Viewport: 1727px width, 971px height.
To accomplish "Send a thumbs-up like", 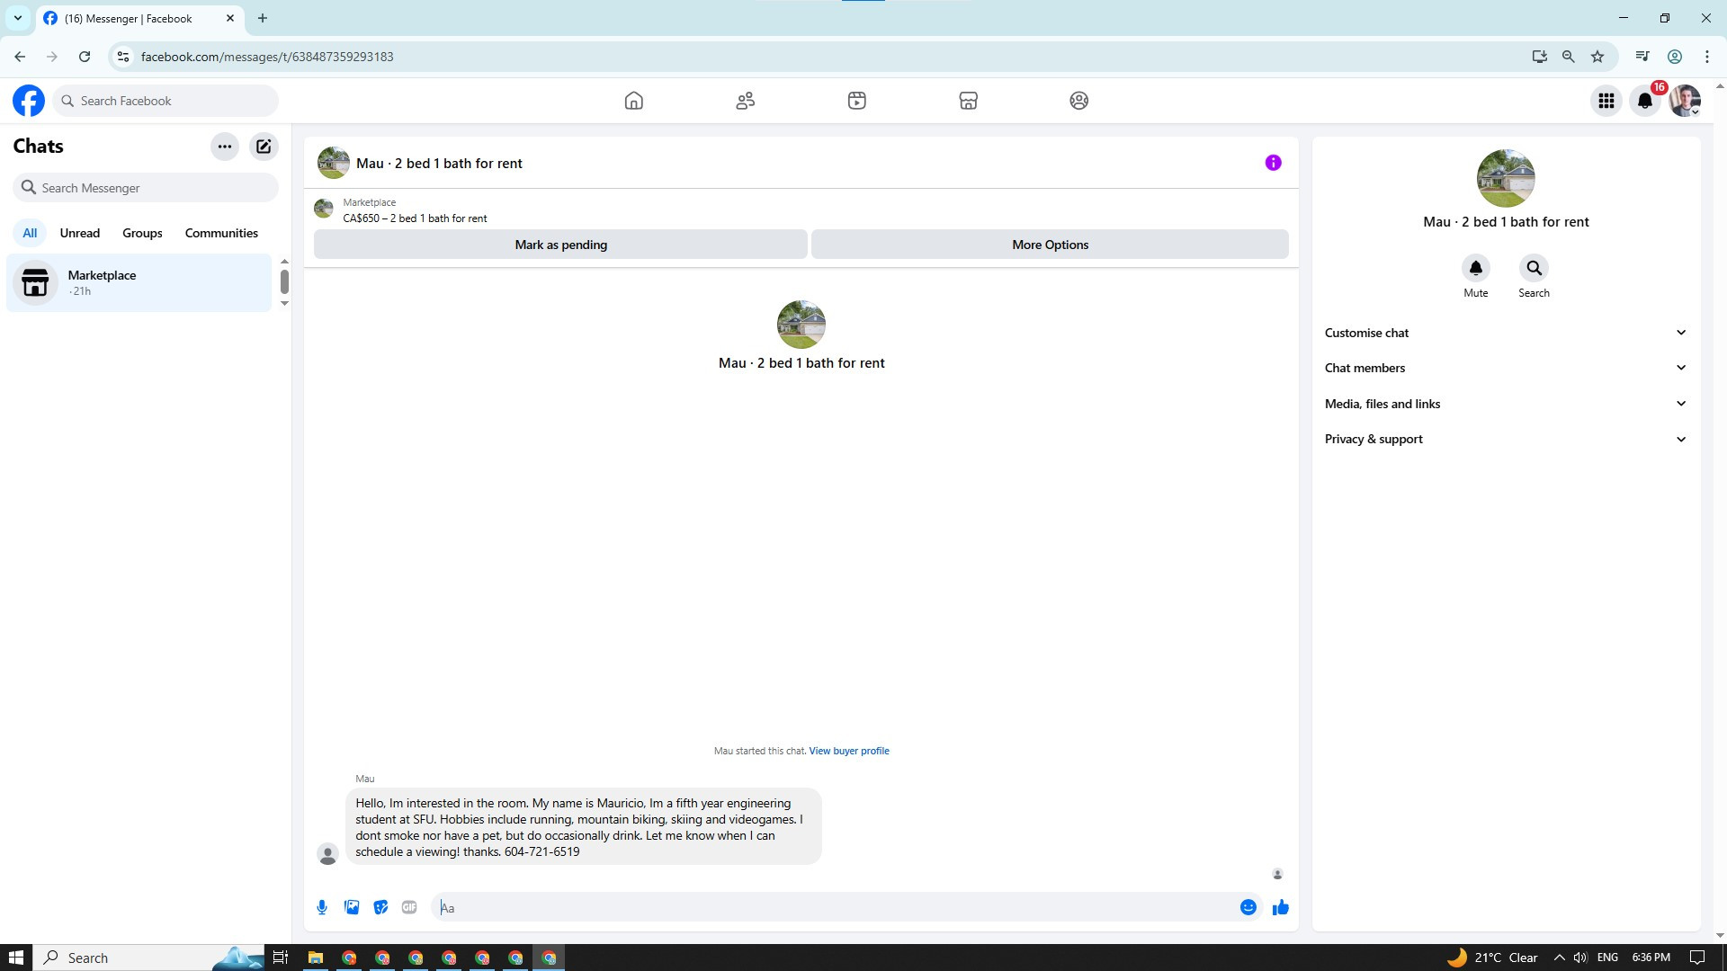I will tap(1280, 907).
